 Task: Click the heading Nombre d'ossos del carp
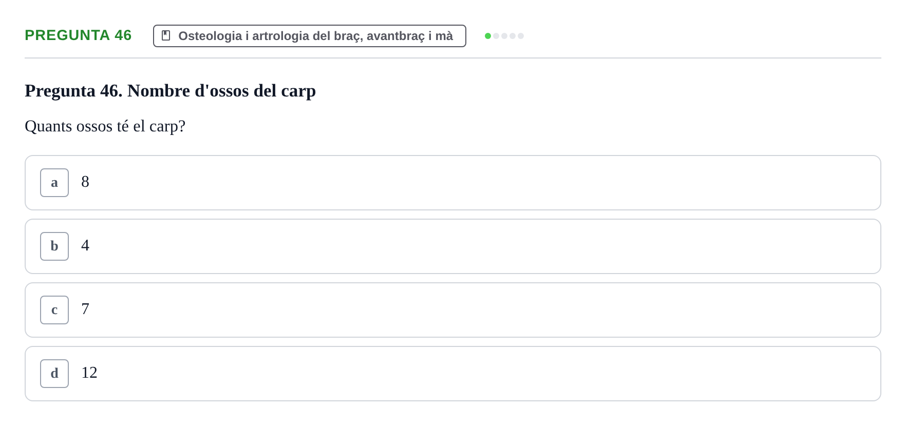coord(221,91)
